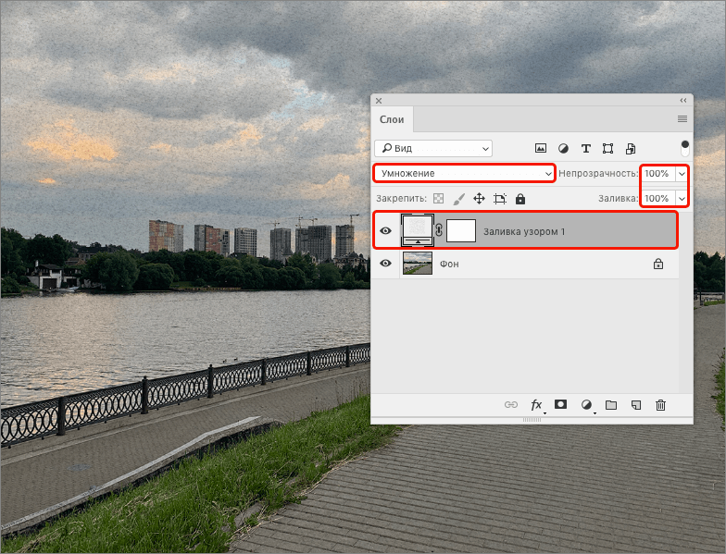The image size is (726, 554).
Task: Click the 'Заливка' fill percentage field
Action: click(657, 199)
